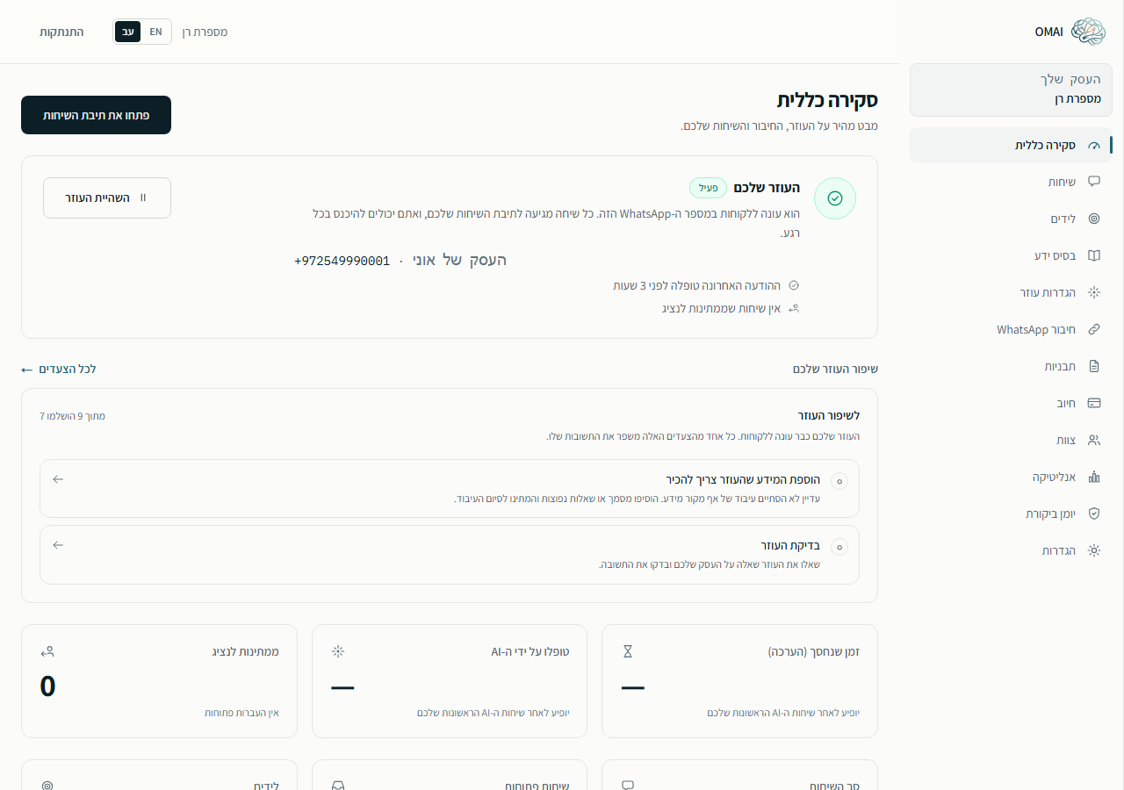Viewport: 1124px width, 790px height.
Task: Go to בסיס ידע in sidebar
Action: (1011, 255)
